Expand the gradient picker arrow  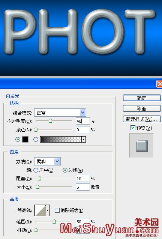pos(84,139)
